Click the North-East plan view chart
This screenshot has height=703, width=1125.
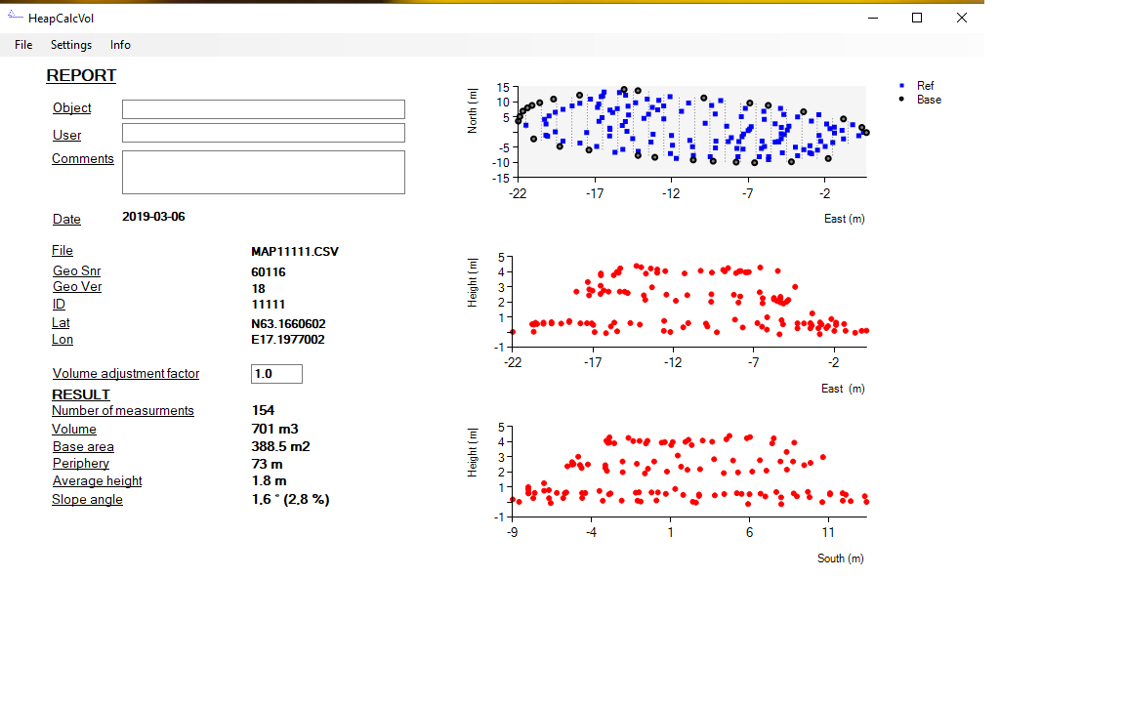click(x=691, y=131)
